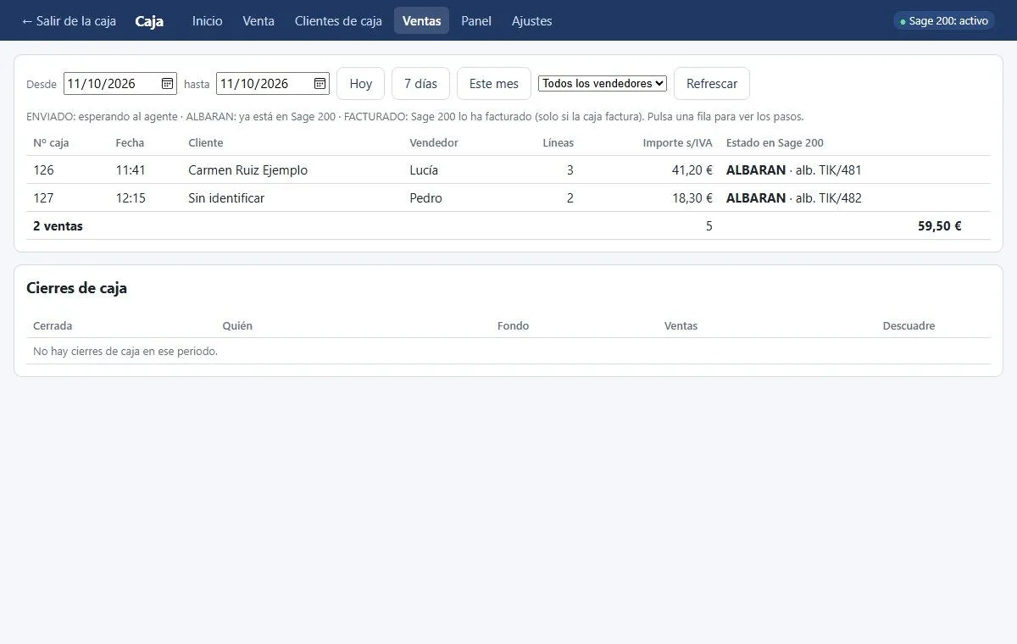Image resolution: width=1017 pixels, height=644 pixels.
Task: Click the Caja brand title
Action: 149,20
